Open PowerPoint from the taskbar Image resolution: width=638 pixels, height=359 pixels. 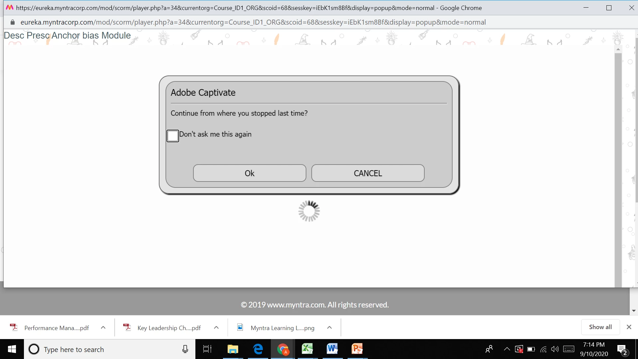click(357, 349)
